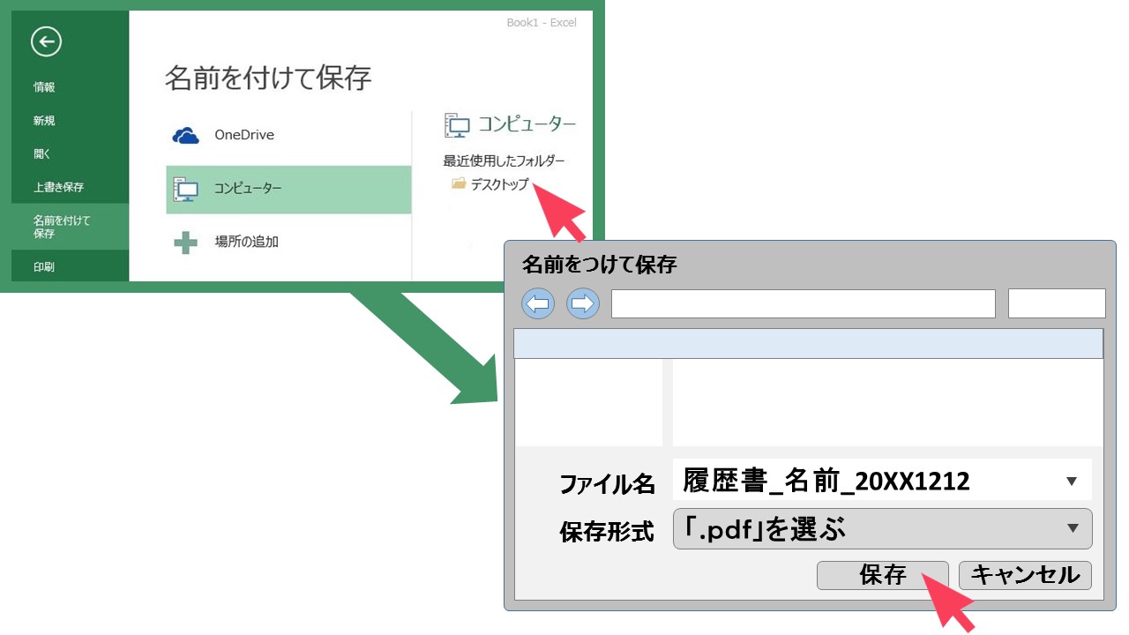The image size is (1129, 635).
Task: Expand the ファイル名 dropdown arrow
Action: coord(1072,482)
